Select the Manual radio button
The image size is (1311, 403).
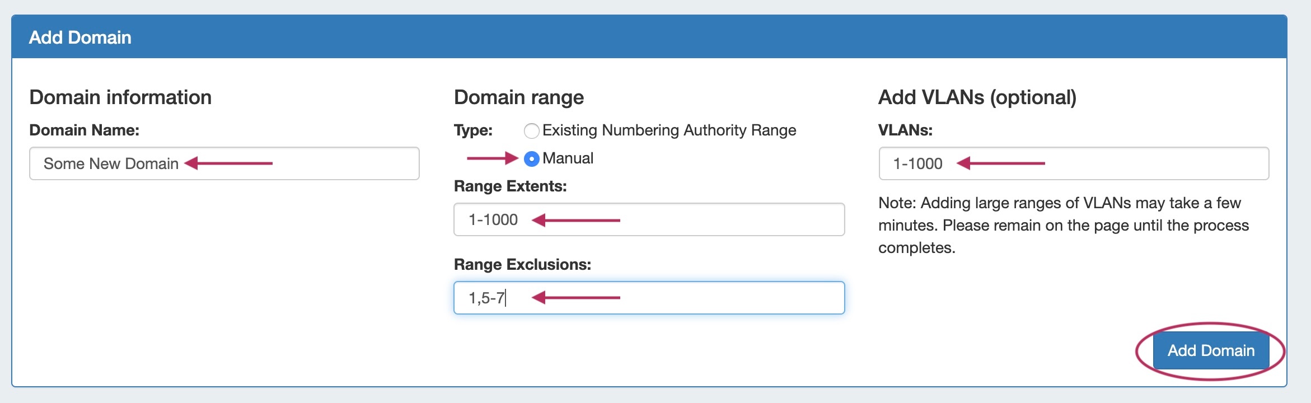[x=531, y=159]
